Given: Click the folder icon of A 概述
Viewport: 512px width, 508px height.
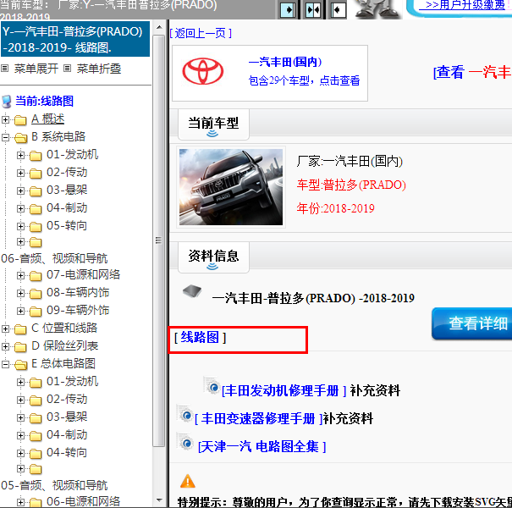Looking at the screenshot, I should [20, 120].
